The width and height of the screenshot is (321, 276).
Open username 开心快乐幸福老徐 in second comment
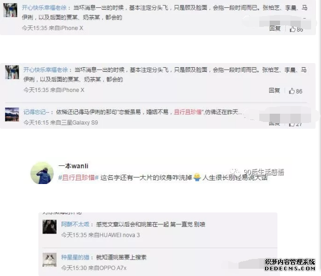46,70
